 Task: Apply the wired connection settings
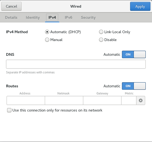coord(140,6)
